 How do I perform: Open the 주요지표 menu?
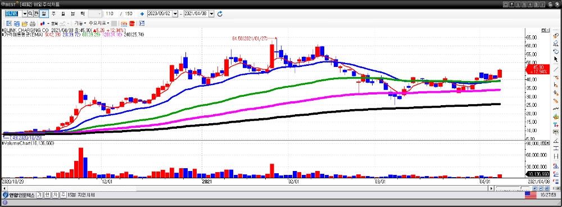(x=99, y=23)
